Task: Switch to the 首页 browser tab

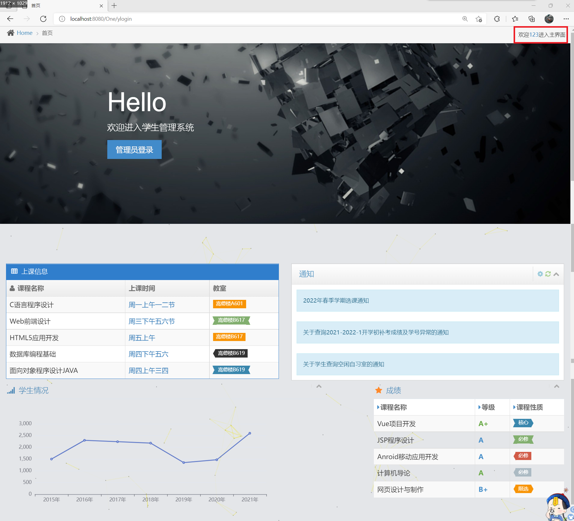Action: click(36, 5)
